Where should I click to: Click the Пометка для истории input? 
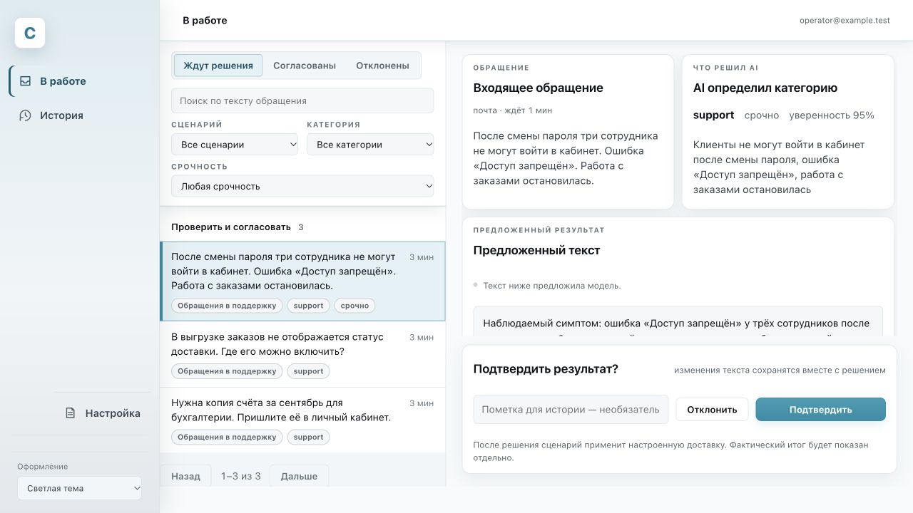point(571,410)
